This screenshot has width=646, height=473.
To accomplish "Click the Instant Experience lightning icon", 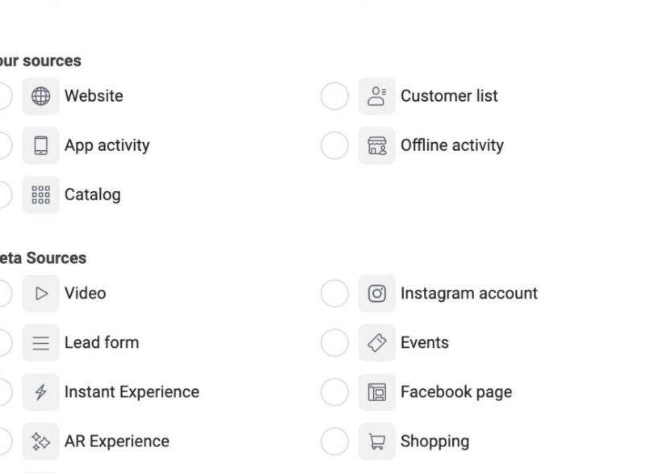I will click(40, 392).
